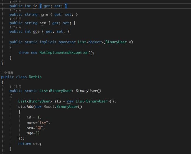The height and width of the screenshot is (154, 191).
Task: Click the underlined 'new' before List<BinaryUser>()
Action: pyautogui.click(x=70, y=102)
